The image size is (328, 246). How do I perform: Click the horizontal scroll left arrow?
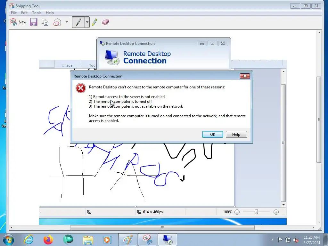(x=12, y=227)
